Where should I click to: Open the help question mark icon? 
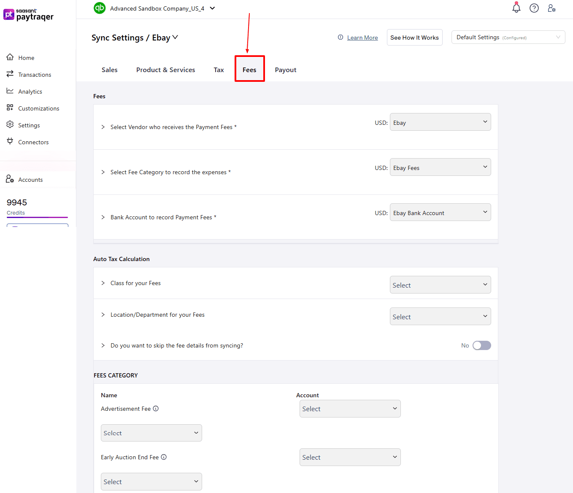click(x=534, y=8)
